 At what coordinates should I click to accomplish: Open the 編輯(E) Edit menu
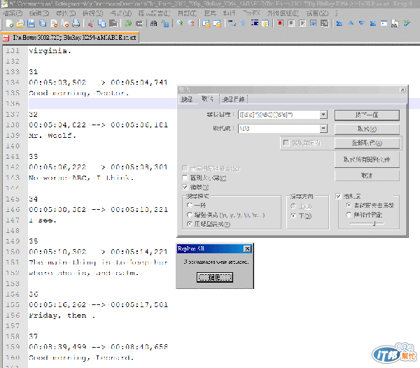coord(39,13)
